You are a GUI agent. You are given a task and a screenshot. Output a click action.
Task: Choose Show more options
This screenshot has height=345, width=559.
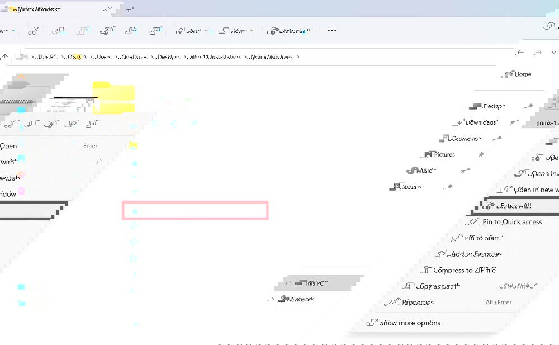pyautogui.click(x=406, y=323)
